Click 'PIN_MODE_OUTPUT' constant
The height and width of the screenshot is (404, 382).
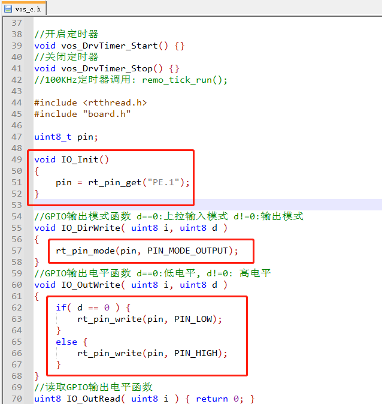tap(187, 251)
